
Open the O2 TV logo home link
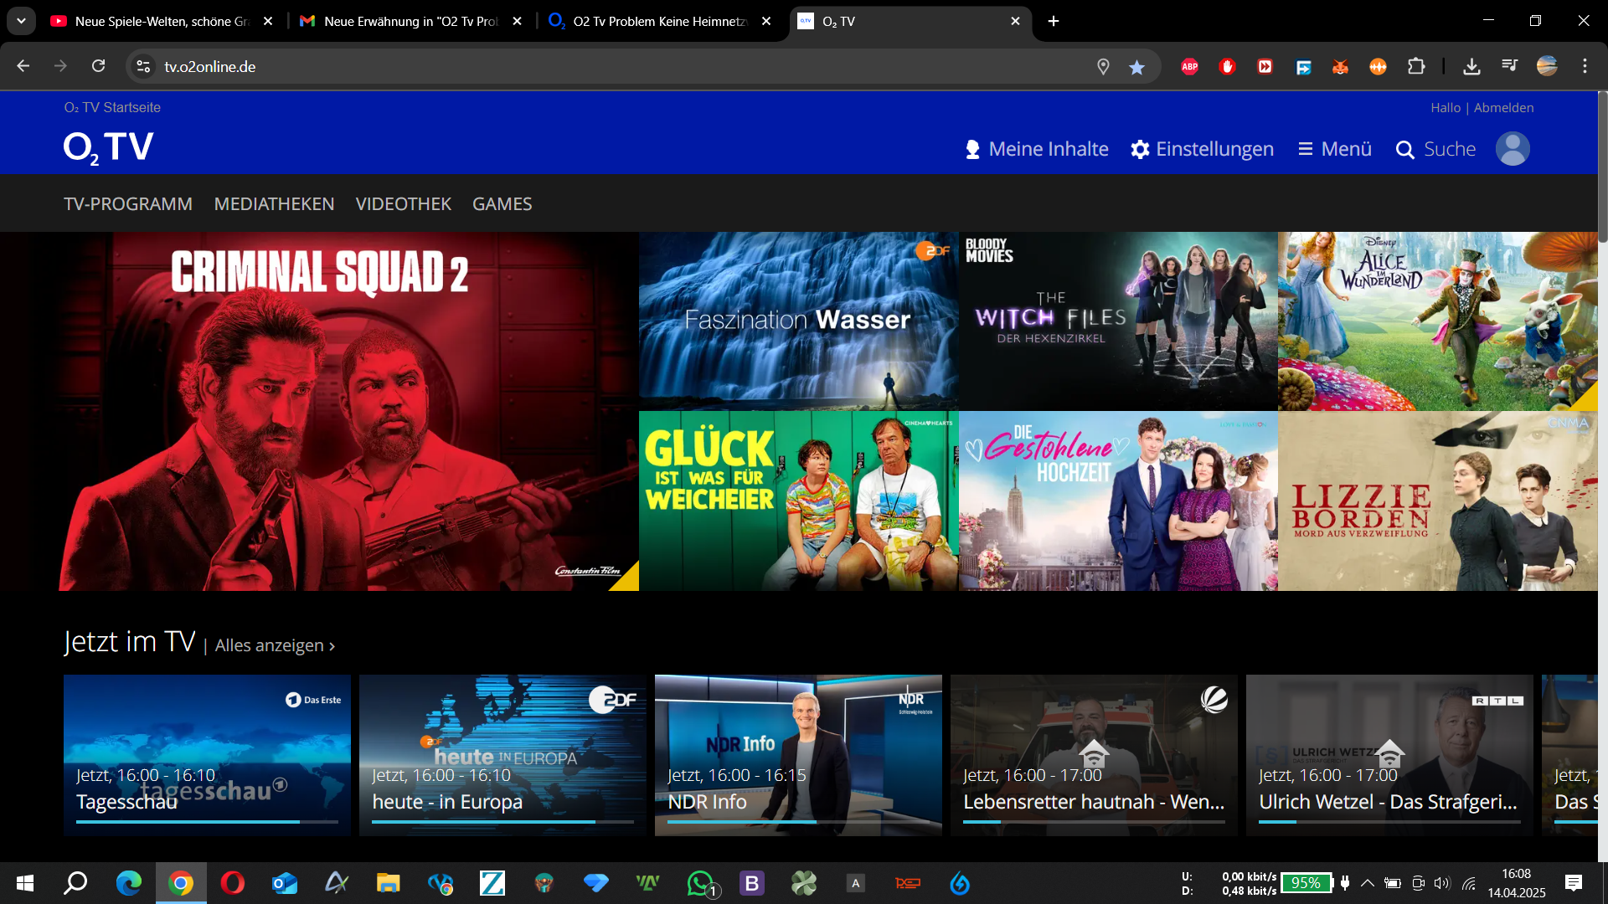click(x=108, y=148)
